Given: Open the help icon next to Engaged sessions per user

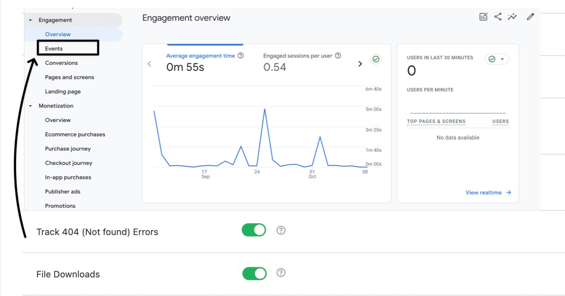Looking at the screenshot, I should click(338, 56).
